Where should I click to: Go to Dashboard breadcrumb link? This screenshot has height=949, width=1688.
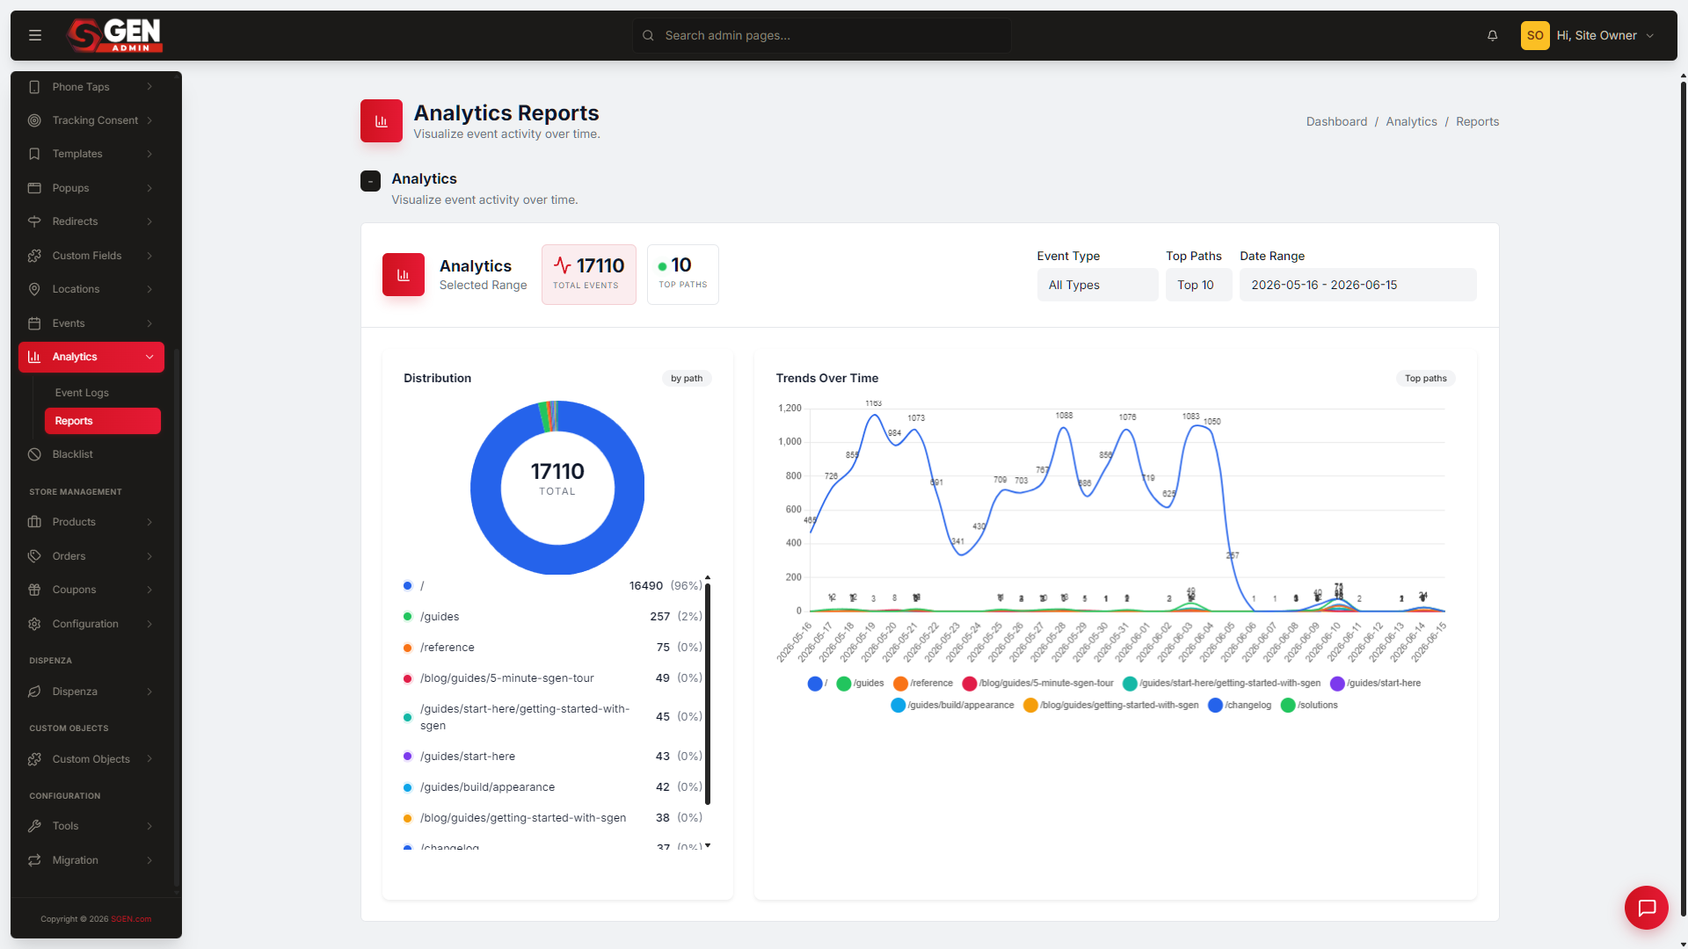(x=1336, y=121)
